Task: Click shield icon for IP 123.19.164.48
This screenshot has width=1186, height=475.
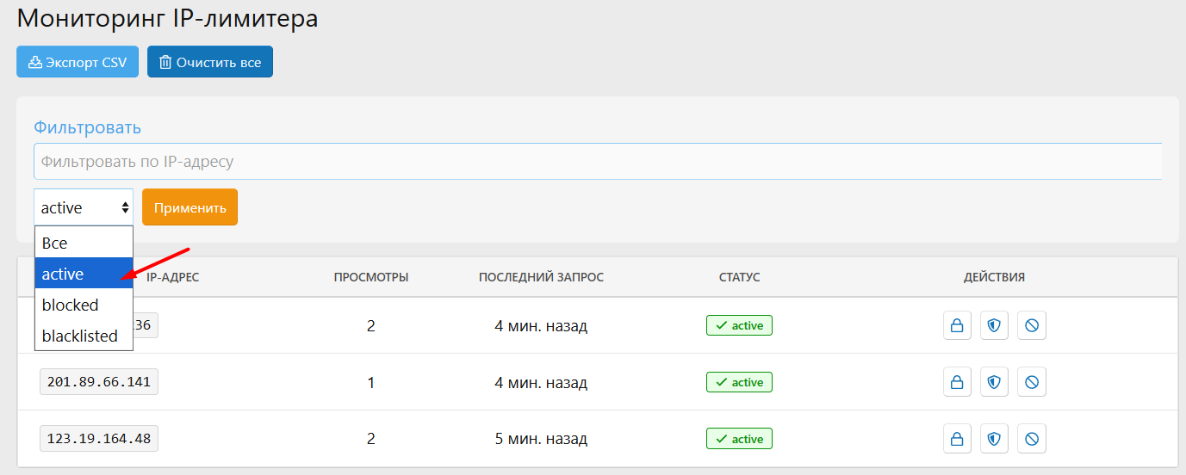Action: (994, 439)
